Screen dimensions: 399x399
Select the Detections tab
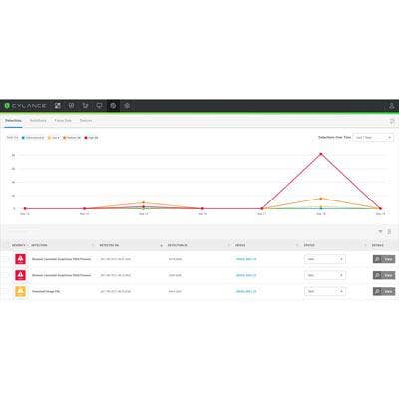[x=13, y=120]
